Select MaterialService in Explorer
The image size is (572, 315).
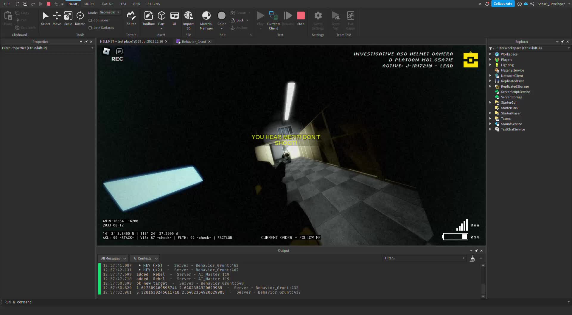(x=512, y=70)
